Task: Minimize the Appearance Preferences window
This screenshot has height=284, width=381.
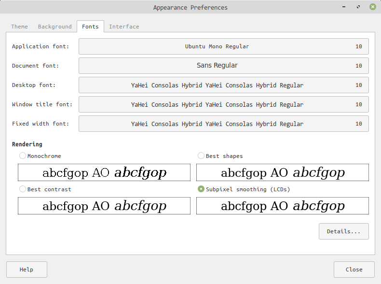Action: (344, 7)
